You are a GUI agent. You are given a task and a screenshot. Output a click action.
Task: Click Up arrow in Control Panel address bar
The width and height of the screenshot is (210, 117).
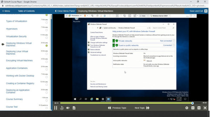point(97,28)
